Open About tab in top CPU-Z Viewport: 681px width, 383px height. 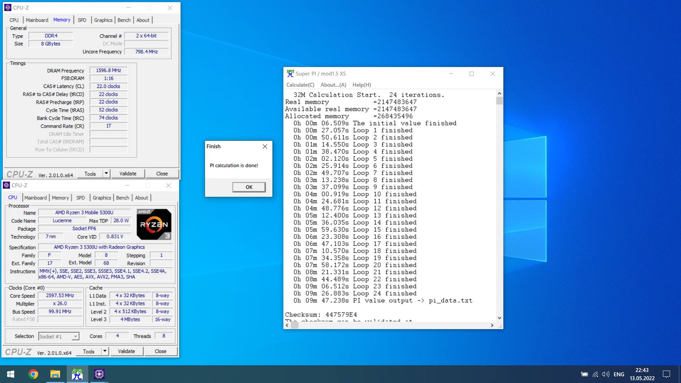[x=143, y=20]
